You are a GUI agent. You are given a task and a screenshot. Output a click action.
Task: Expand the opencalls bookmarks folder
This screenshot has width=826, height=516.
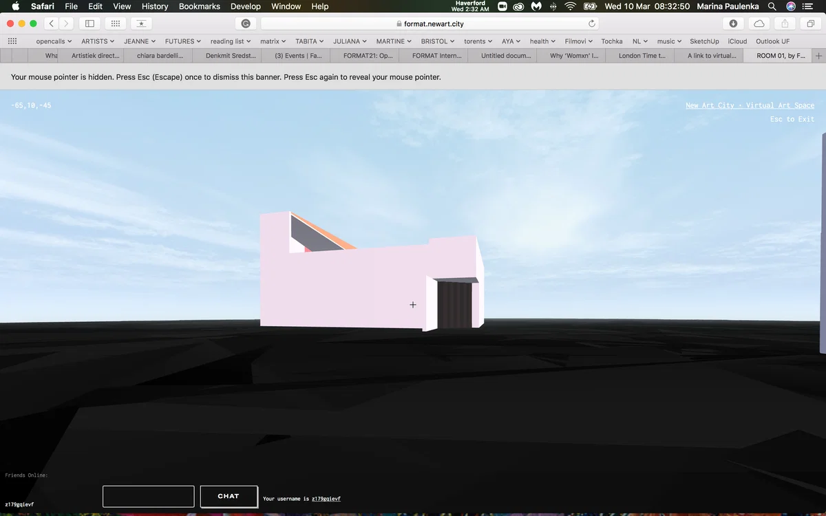pos(54,41)
